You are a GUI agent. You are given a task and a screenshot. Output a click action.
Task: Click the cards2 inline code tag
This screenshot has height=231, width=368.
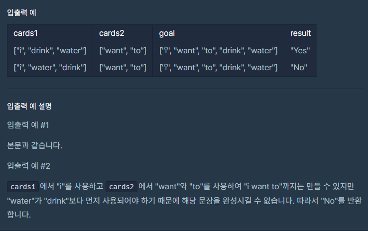pyautogui.click(x=122, y=187)
